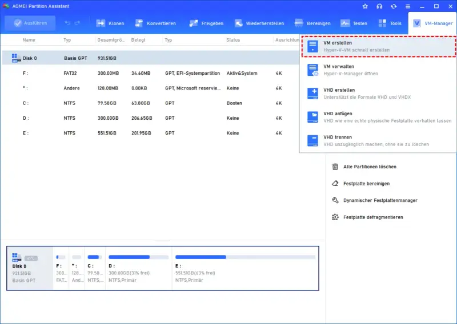Open the Tools toolbar menu

pyautogui.click(x=390, y=23)
